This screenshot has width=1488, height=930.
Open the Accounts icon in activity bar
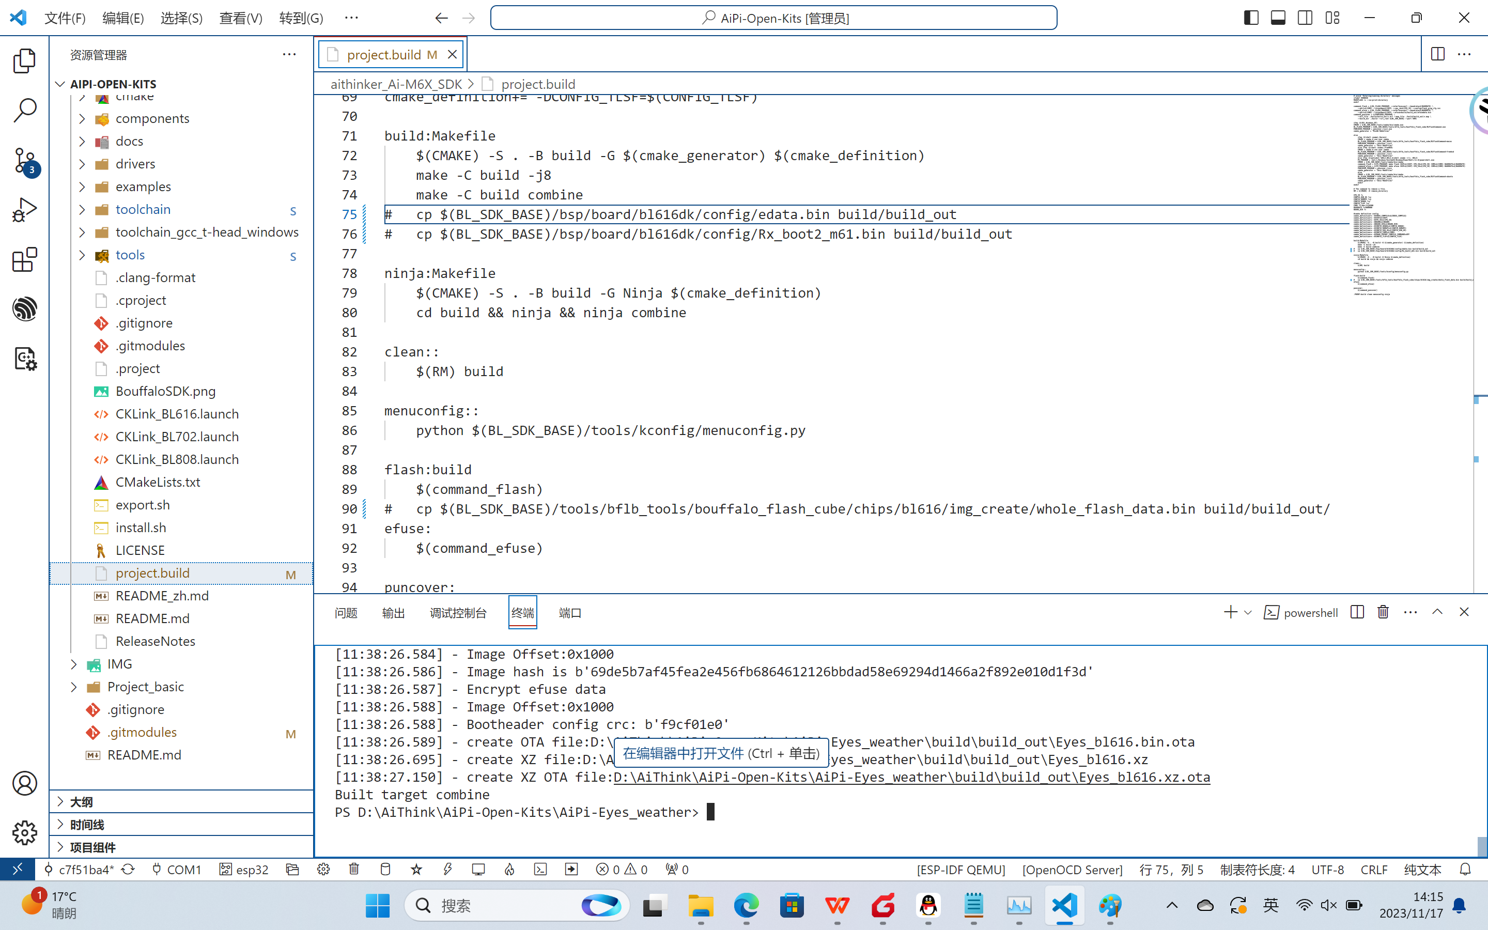25,783
